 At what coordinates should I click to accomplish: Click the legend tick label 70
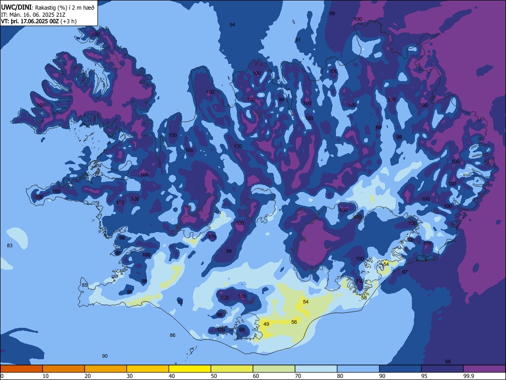coord(298,376)
